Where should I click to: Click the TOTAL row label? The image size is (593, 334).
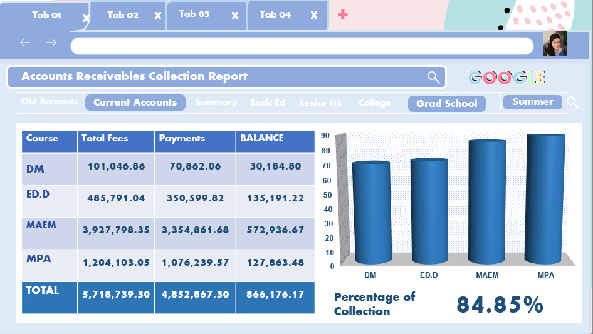[x=43, y=290]
